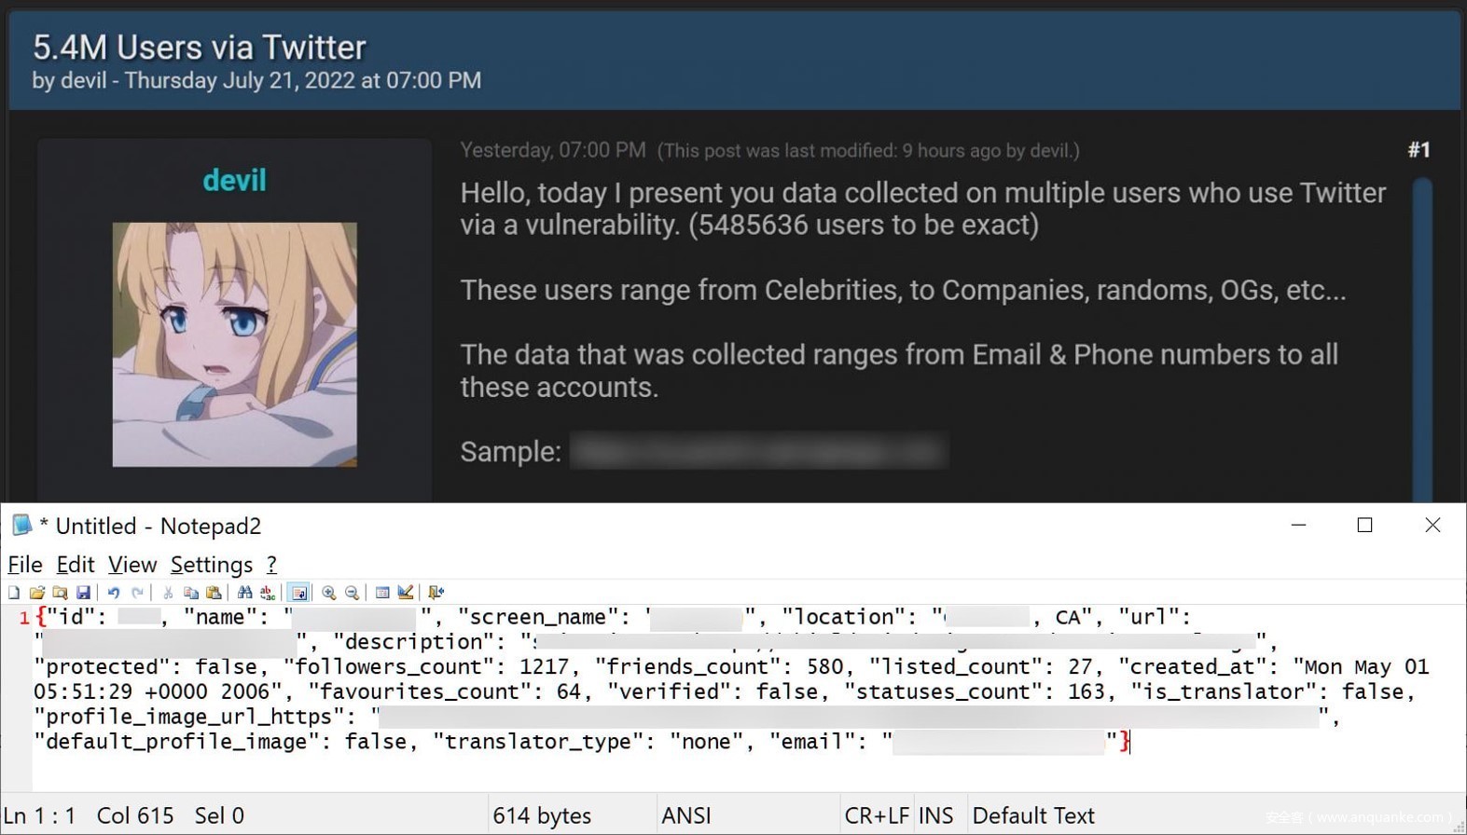Click the Open file folder icon
This screenshot has height=835, width=1467.
click(x=37, y=593)
